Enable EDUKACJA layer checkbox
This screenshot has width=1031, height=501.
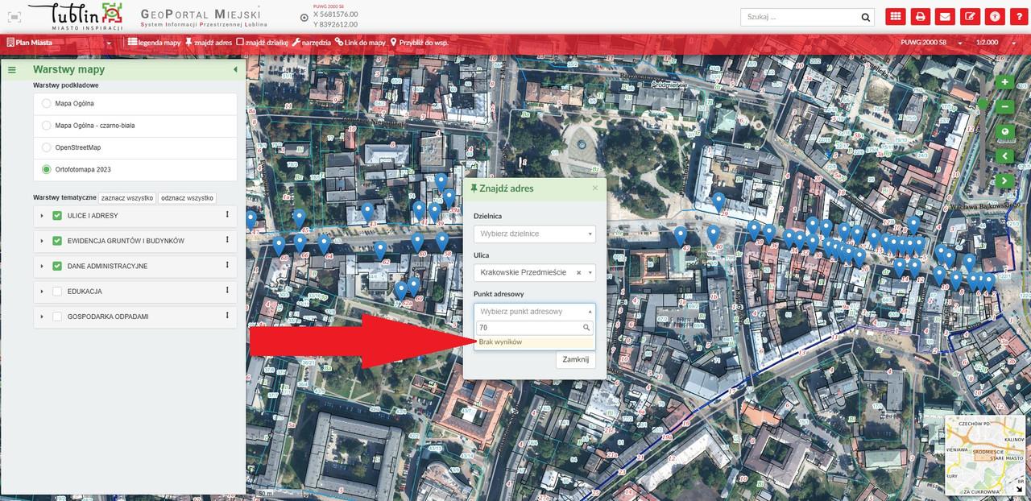(x=57, y=292)
